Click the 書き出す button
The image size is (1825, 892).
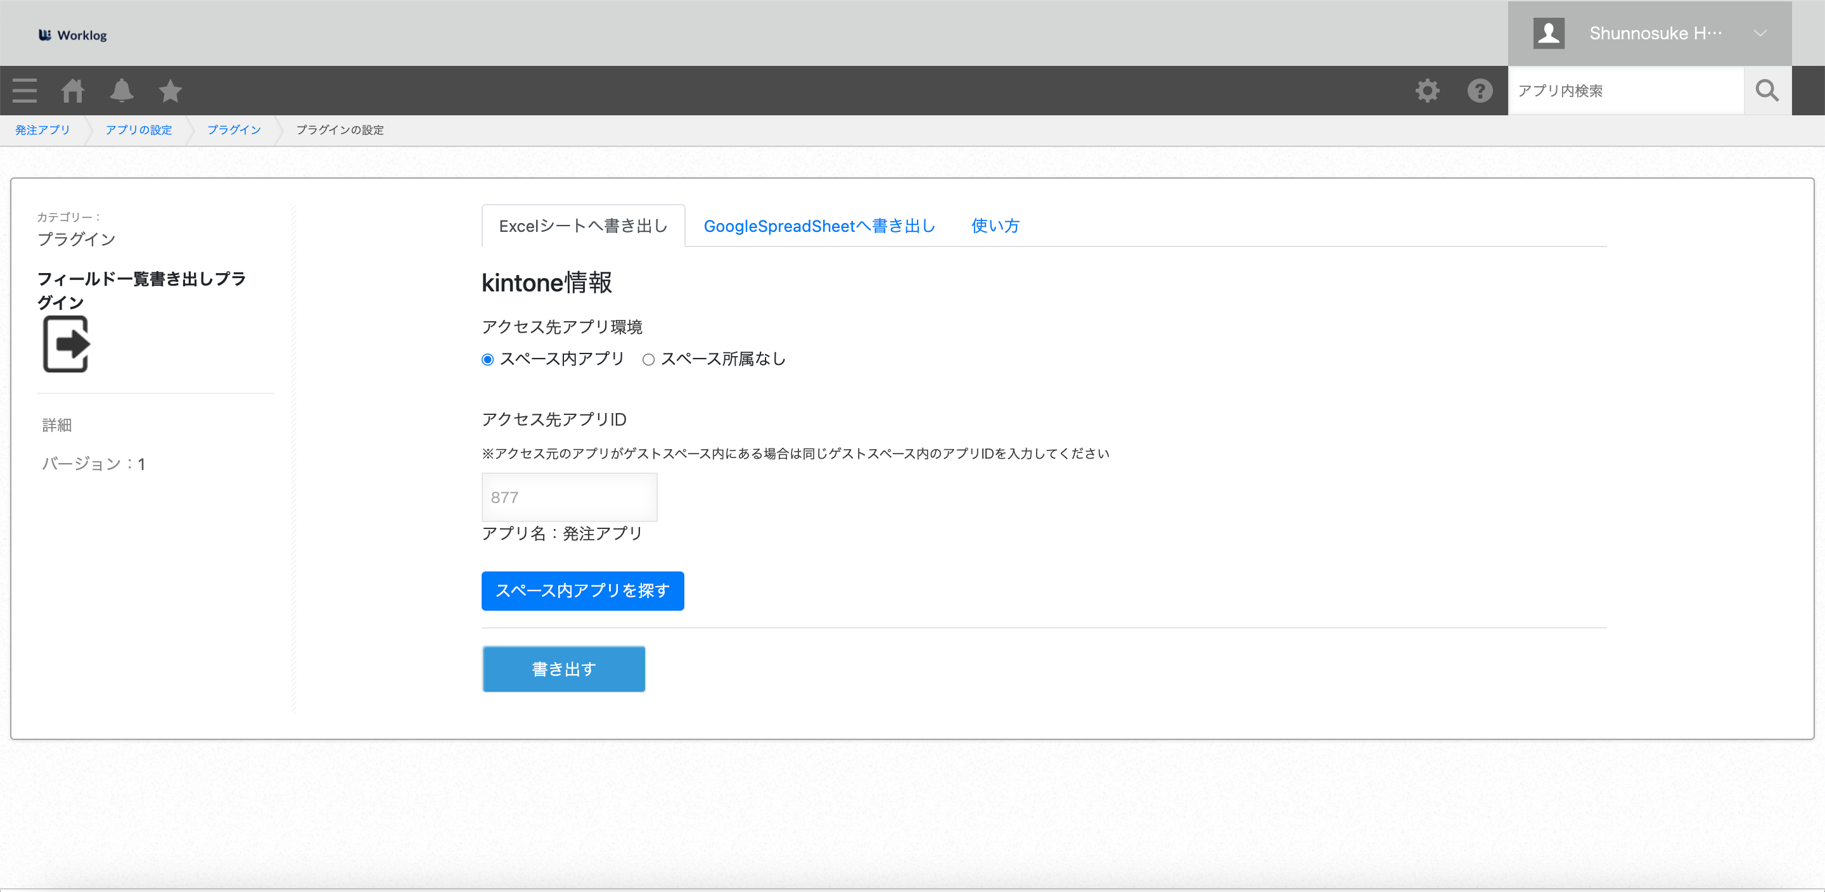[x=563, y=669]
